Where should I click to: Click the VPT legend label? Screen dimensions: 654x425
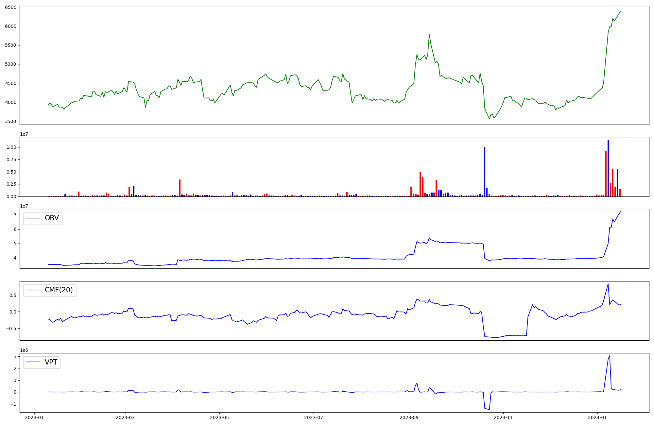coord(51,362)
